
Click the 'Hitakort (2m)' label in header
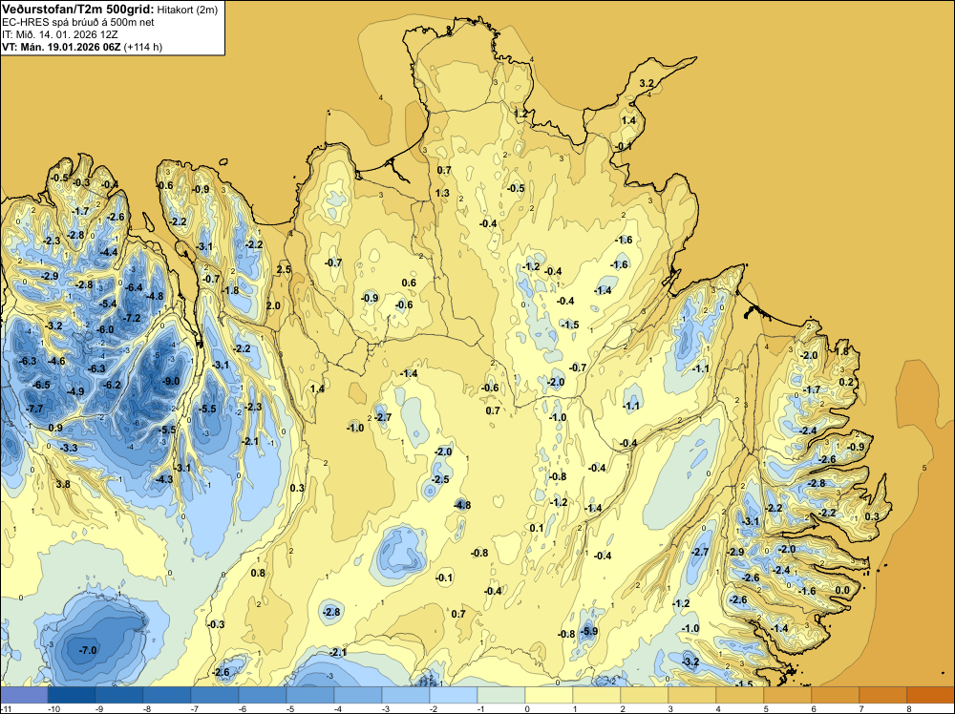point(187,10)
